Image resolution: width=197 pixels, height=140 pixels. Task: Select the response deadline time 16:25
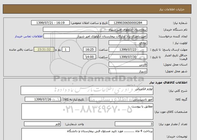point(90,49)
